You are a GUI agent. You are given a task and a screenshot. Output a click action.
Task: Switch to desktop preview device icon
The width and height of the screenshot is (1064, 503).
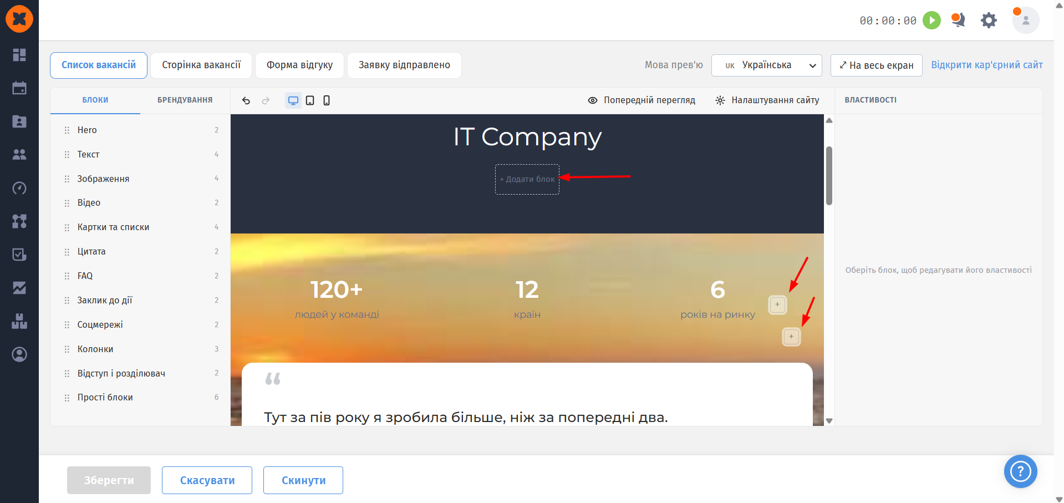[293, 100]
